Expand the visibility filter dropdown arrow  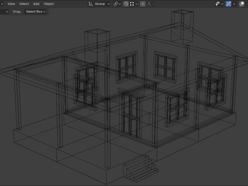tap(222, 4)
